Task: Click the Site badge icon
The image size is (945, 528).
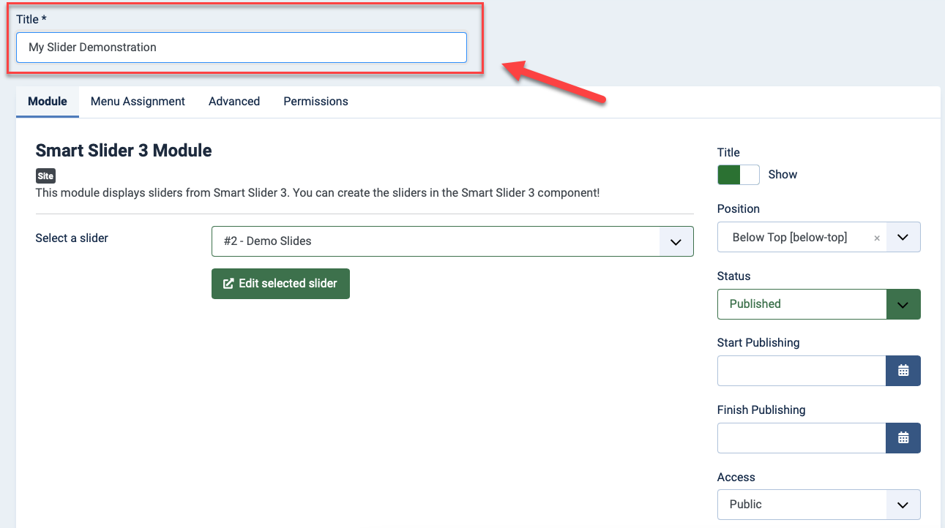Action: pyautogui.click(x=45, y=176)
